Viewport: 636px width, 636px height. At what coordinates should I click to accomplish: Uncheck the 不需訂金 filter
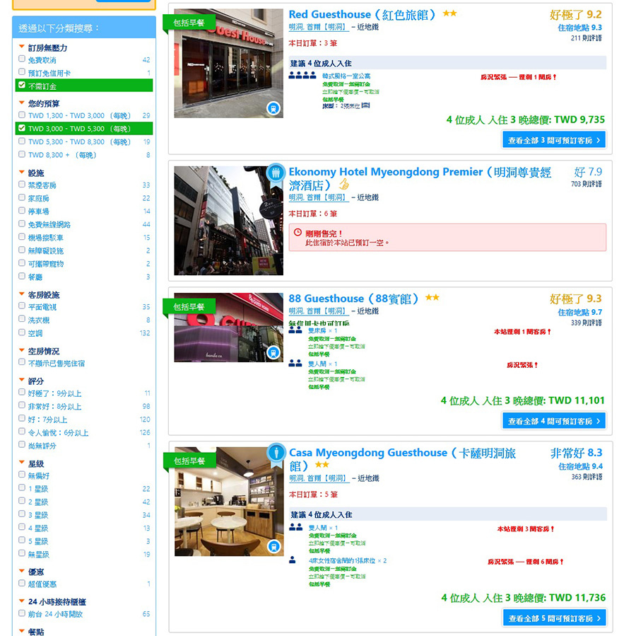[22, 85]
